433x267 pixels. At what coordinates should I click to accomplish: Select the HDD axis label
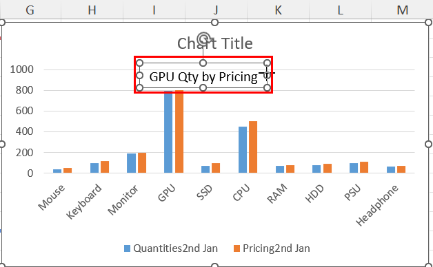coord(315,193)
